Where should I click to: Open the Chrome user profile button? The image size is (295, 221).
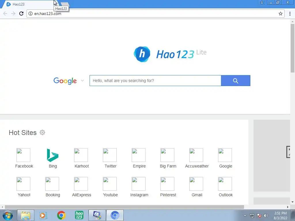(x=262, y=2)
